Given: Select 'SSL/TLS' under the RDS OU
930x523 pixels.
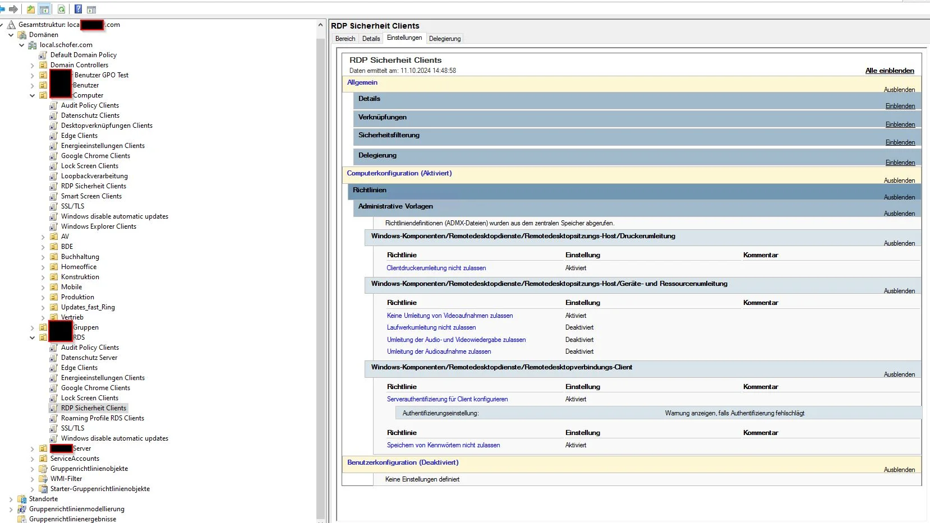Looking at the screenshot, I should [x=72, y=428].
